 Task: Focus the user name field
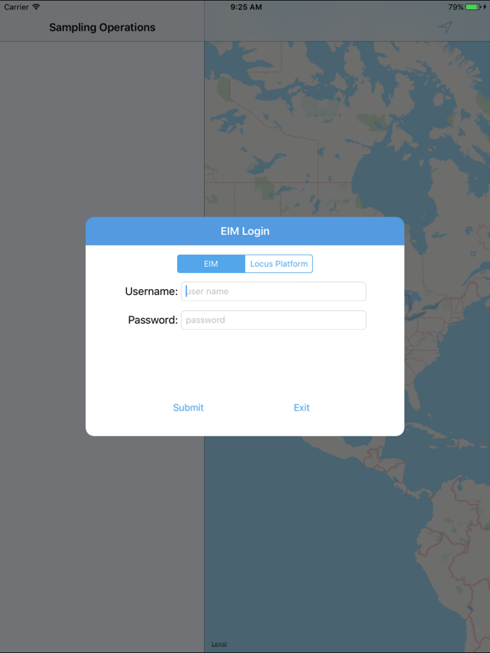274,291
